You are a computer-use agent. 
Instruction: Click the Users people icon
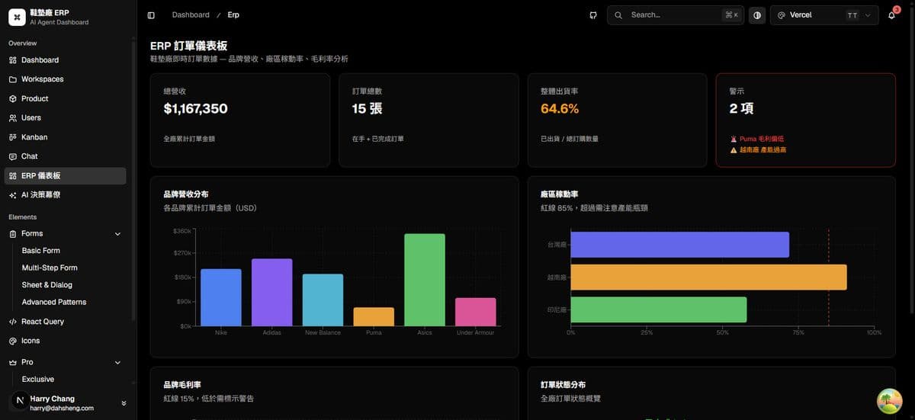point(13,118)
